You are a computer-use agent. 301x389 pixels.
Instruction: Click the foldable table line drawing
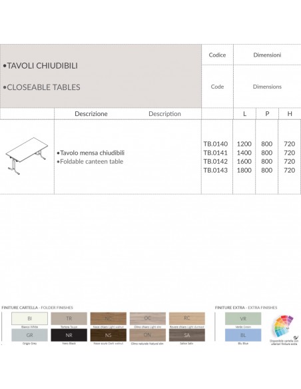(x=27, y=157)
